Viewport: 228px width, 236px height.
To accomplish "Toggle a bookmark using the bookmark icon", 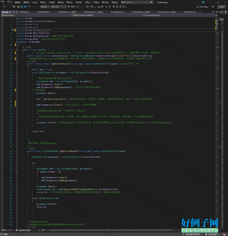I will coord(114,7).
